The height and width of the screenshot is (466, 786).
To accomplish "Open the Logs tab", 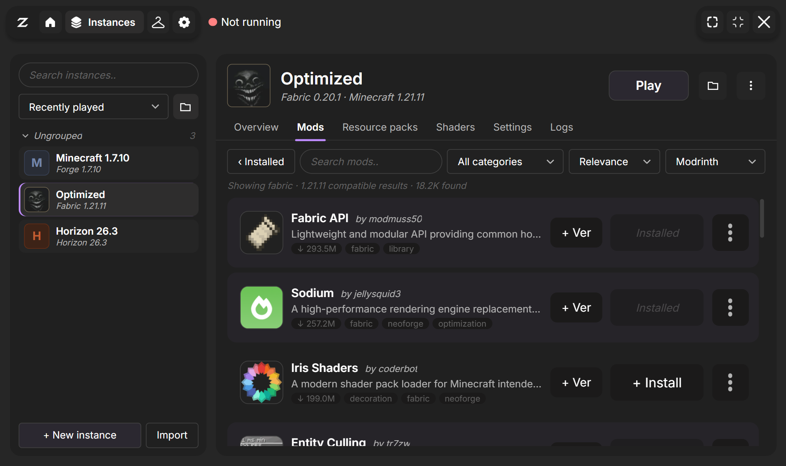I will [x=562, y=127].
